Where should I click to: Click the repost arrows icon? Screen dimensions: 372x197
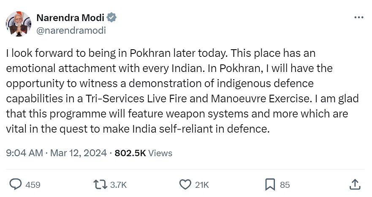100,184
